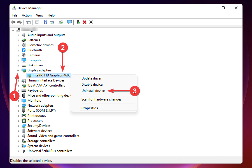
Task: Click the Update driver toolbar icon
Action: point(78,22)
